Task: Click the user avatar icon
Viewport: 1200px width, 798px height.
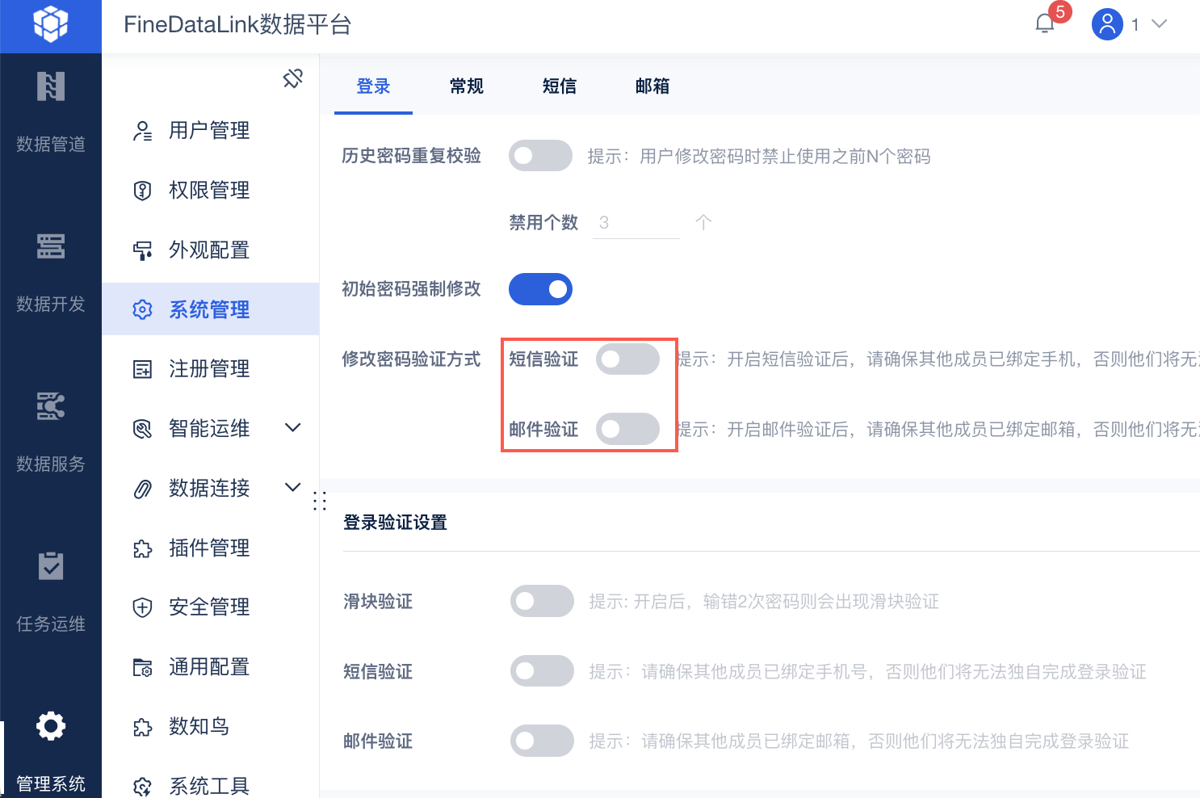Action: (x=1107, y=24)
